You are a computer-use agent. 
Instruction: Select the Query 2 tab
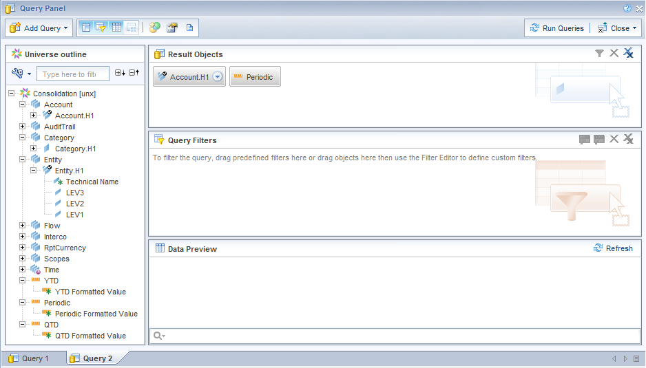[92, 358]
